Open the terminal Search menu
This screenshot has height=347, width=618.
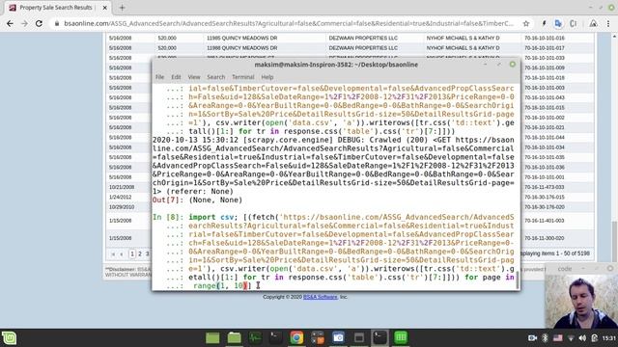(216, 77)
